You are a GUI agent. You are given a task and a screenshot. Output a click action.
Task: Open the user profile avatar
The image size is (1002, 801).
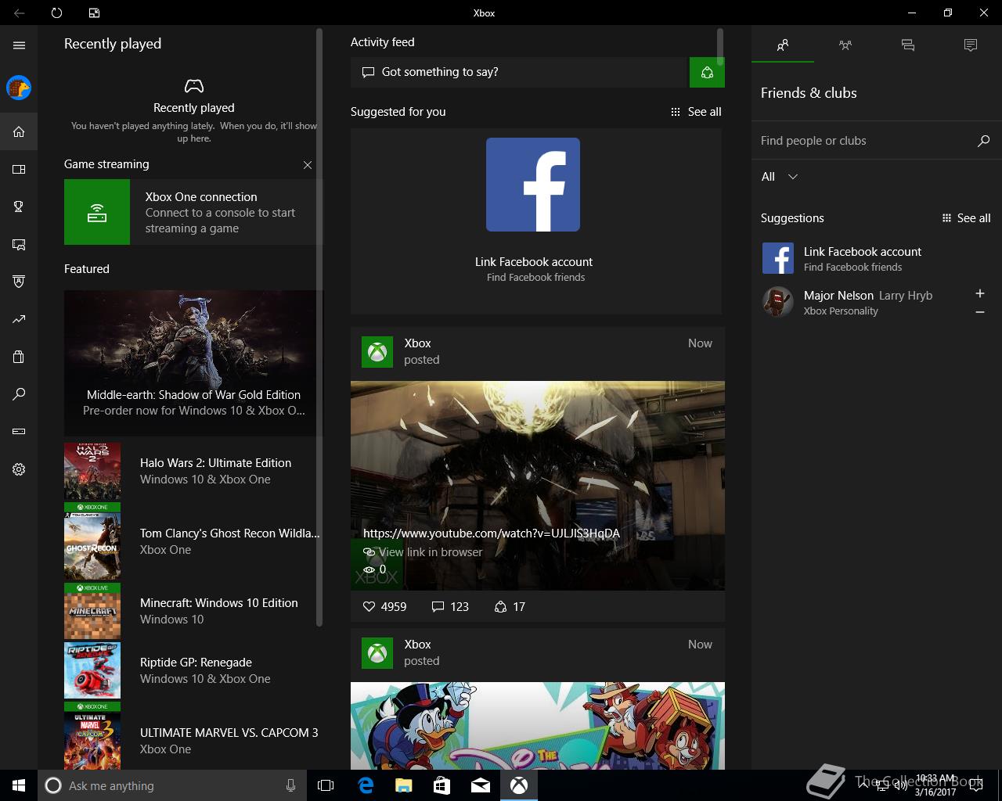click(x=19, y=88)
